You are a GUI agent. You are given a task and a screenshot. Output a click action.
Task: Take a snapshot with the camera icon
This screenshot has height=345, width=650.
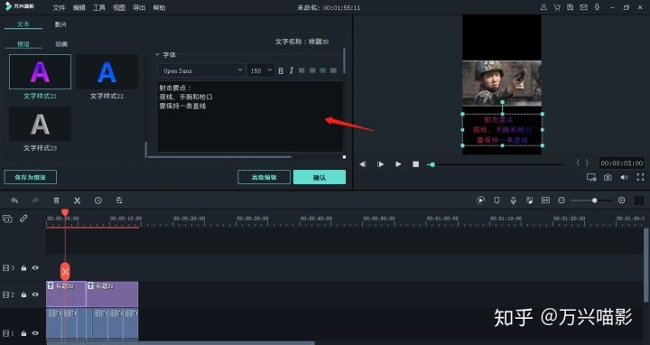click(608, 178)
